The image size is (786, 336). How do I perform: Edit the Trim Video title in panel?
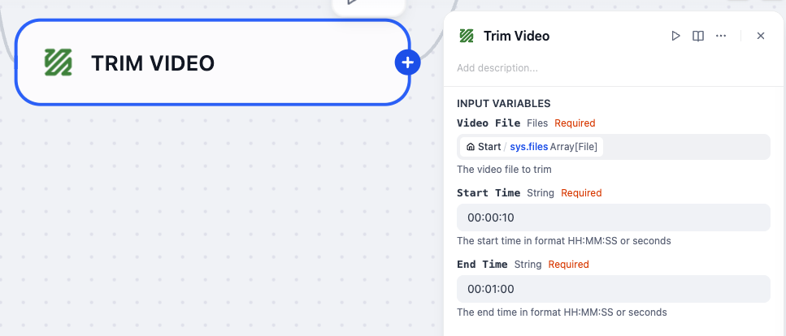516,36
